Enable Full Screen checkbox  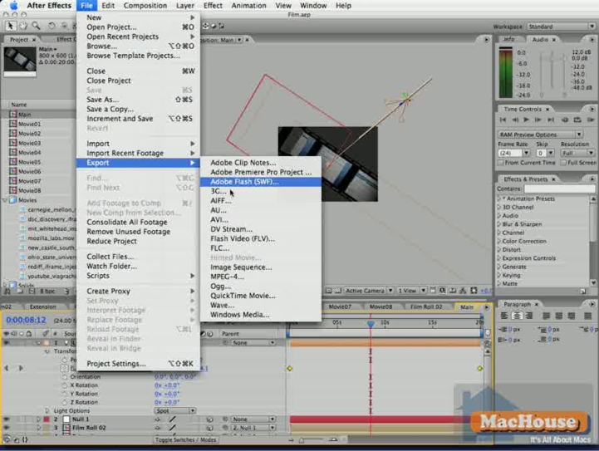tap(563, 163)
